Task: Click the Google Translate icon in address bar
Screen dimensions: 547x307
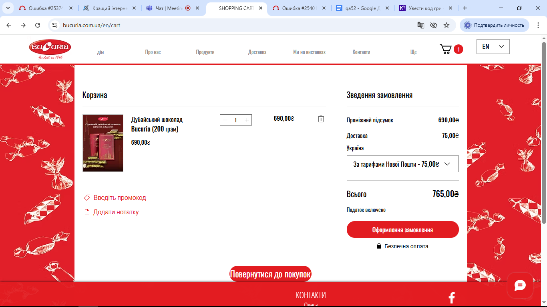Action: (421, 25)
